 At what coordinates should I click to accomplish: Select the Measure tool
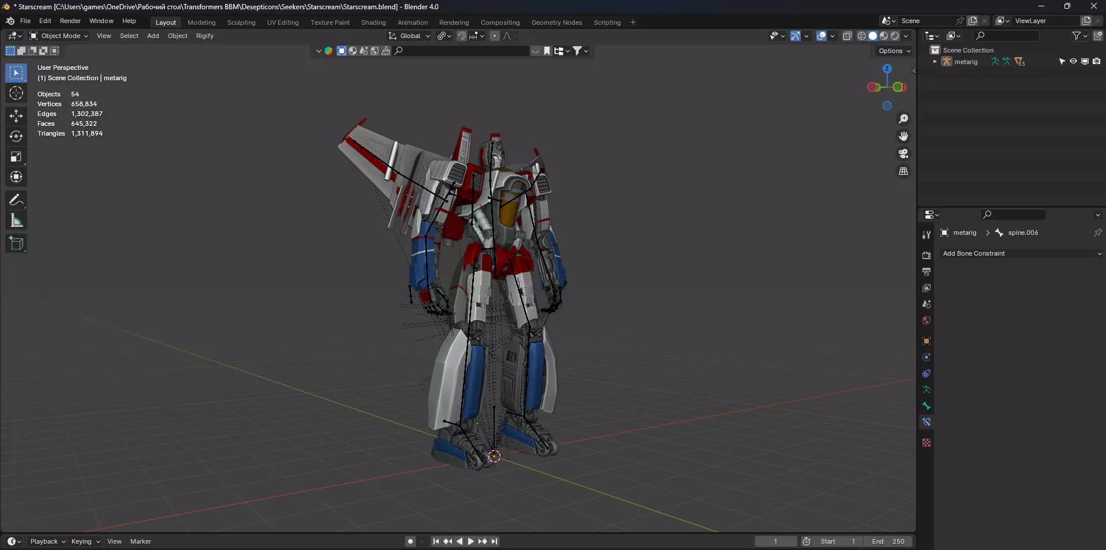click(16, 220)
